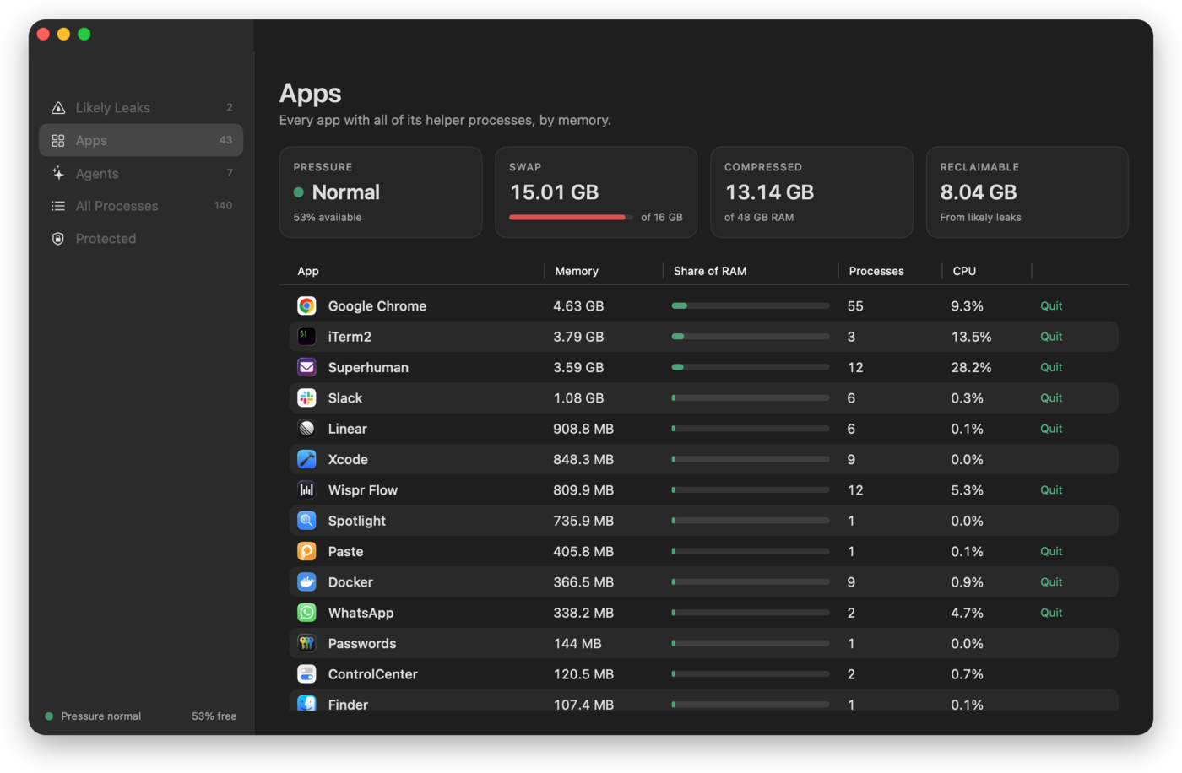Quit WhatsApp
This screenshot has width=1182, height=773.
[x=1051, y=613]
